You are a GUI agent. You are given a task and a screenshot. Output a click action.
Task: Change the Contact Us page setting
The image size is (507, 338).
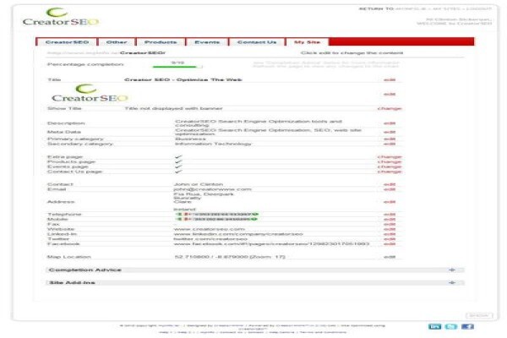tap(390, 172)
